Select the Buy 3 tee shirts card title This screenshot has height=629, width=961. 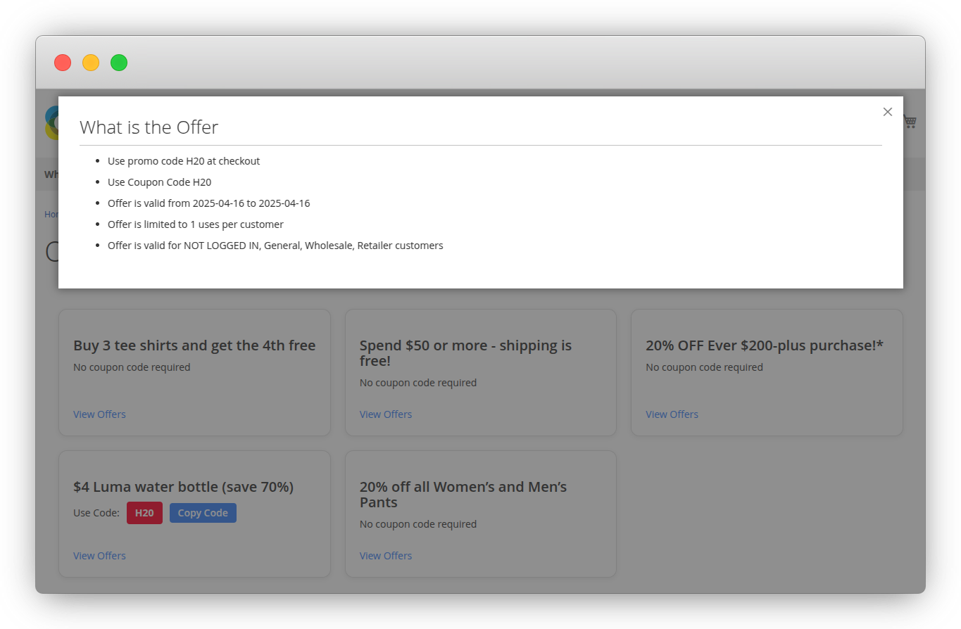pyautogui.click(x=194, y=345)
